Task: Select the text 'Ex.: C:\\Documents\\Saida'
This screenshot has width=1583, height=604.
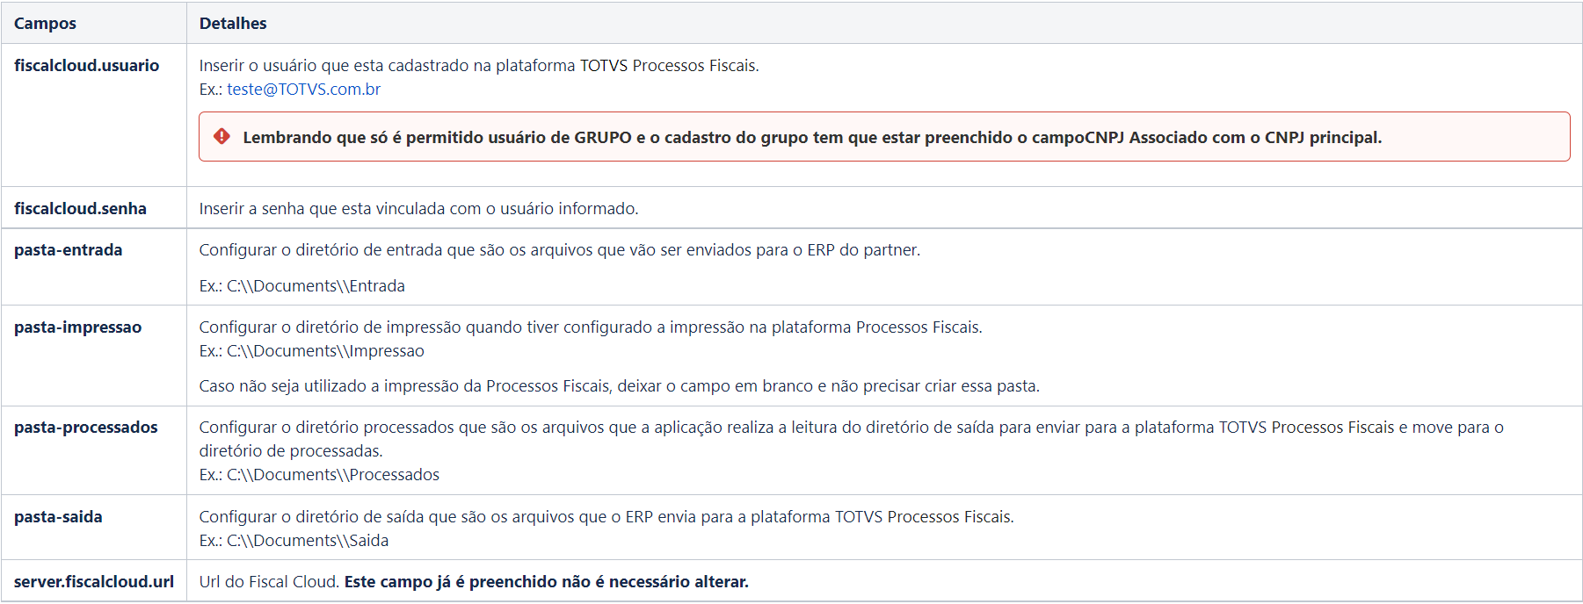Action: pyautogui.click(x=294, y=541)
